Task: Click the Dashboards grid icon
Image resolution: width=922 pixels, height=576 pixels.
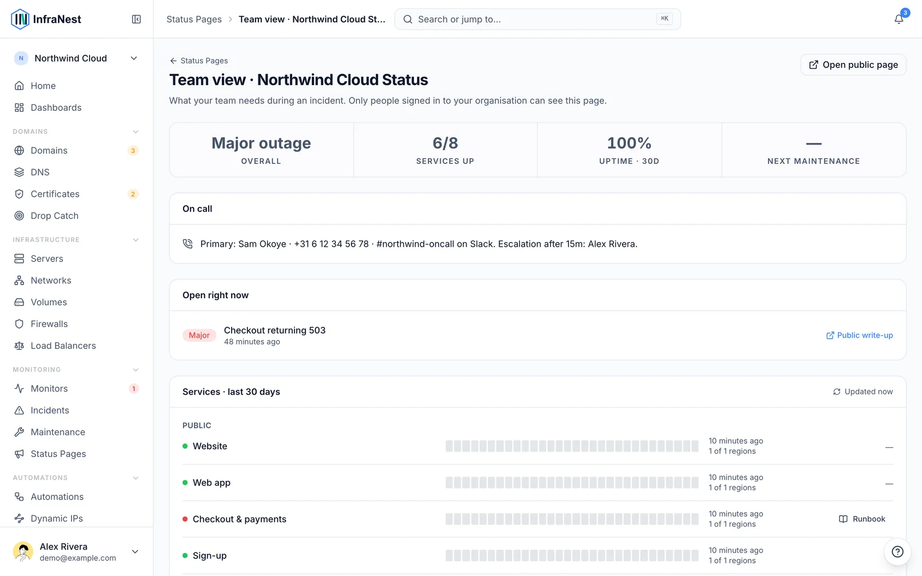Action: (19, 108)
